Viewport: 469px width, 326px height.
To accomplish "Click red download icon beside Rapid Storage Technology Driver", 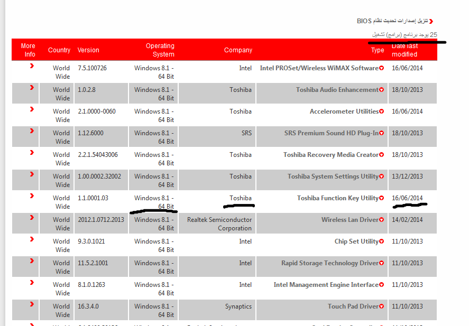I will tap(381, 263).
